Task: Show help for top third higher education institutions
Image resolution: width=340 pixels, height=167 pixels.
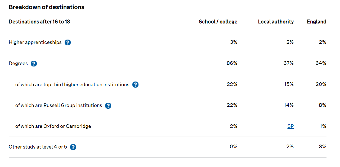Action: coord(135,84)
